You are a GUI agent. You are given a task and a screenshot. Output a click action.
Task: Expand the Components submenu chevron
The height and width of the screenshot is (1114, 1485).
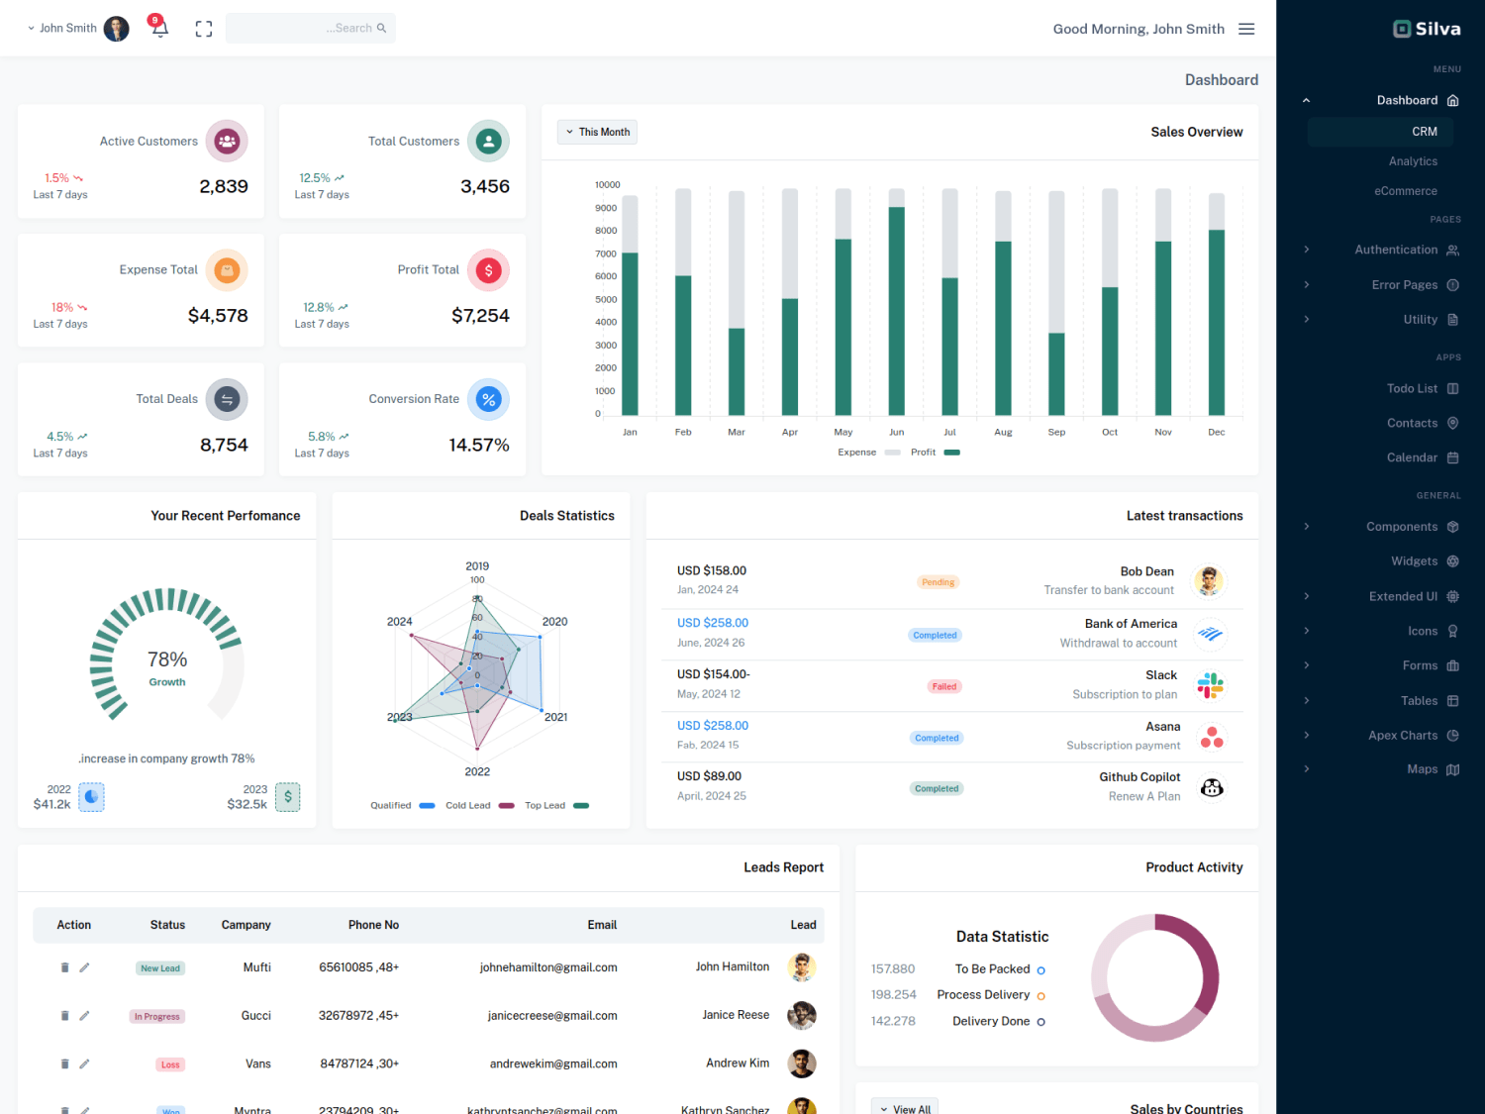click(x=1306, y=527)
